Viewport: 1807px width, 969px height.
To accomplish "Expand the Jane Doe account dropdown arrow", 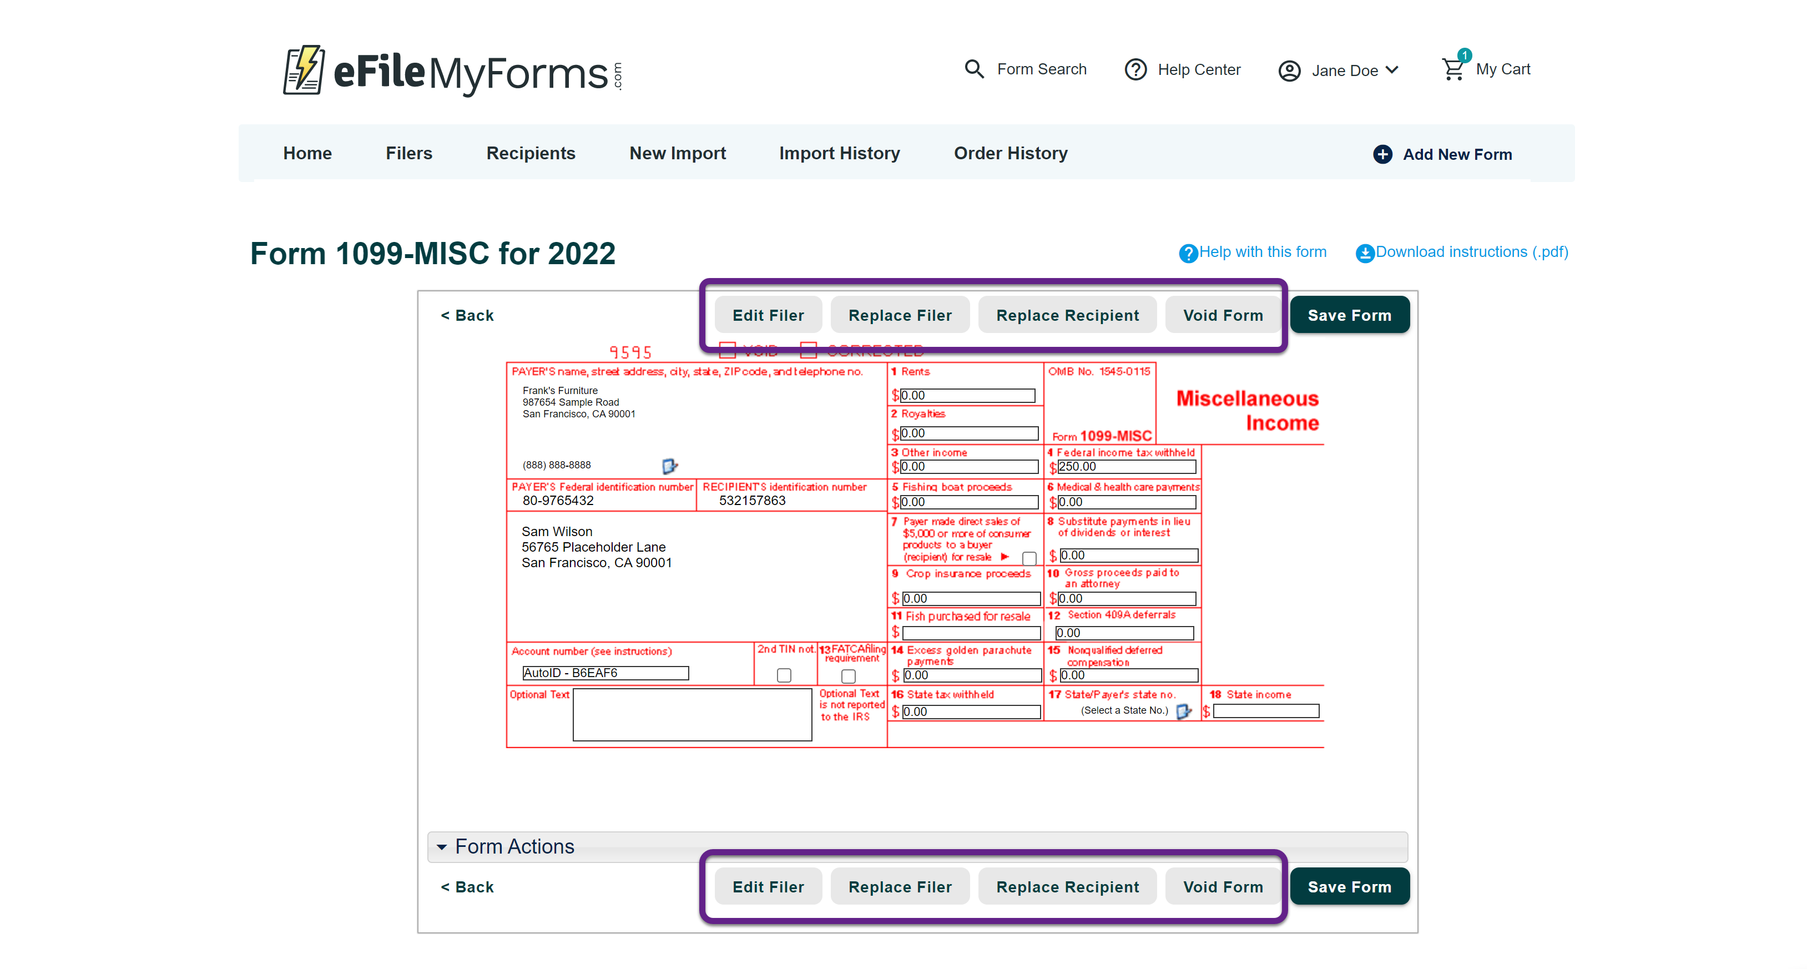I will (1393, 70).
